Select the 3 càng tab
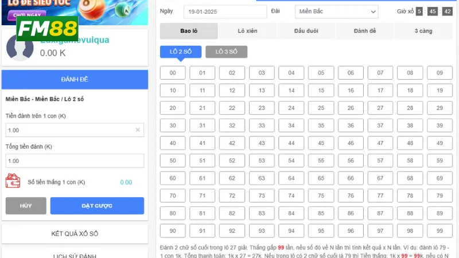 pos(423,31)
